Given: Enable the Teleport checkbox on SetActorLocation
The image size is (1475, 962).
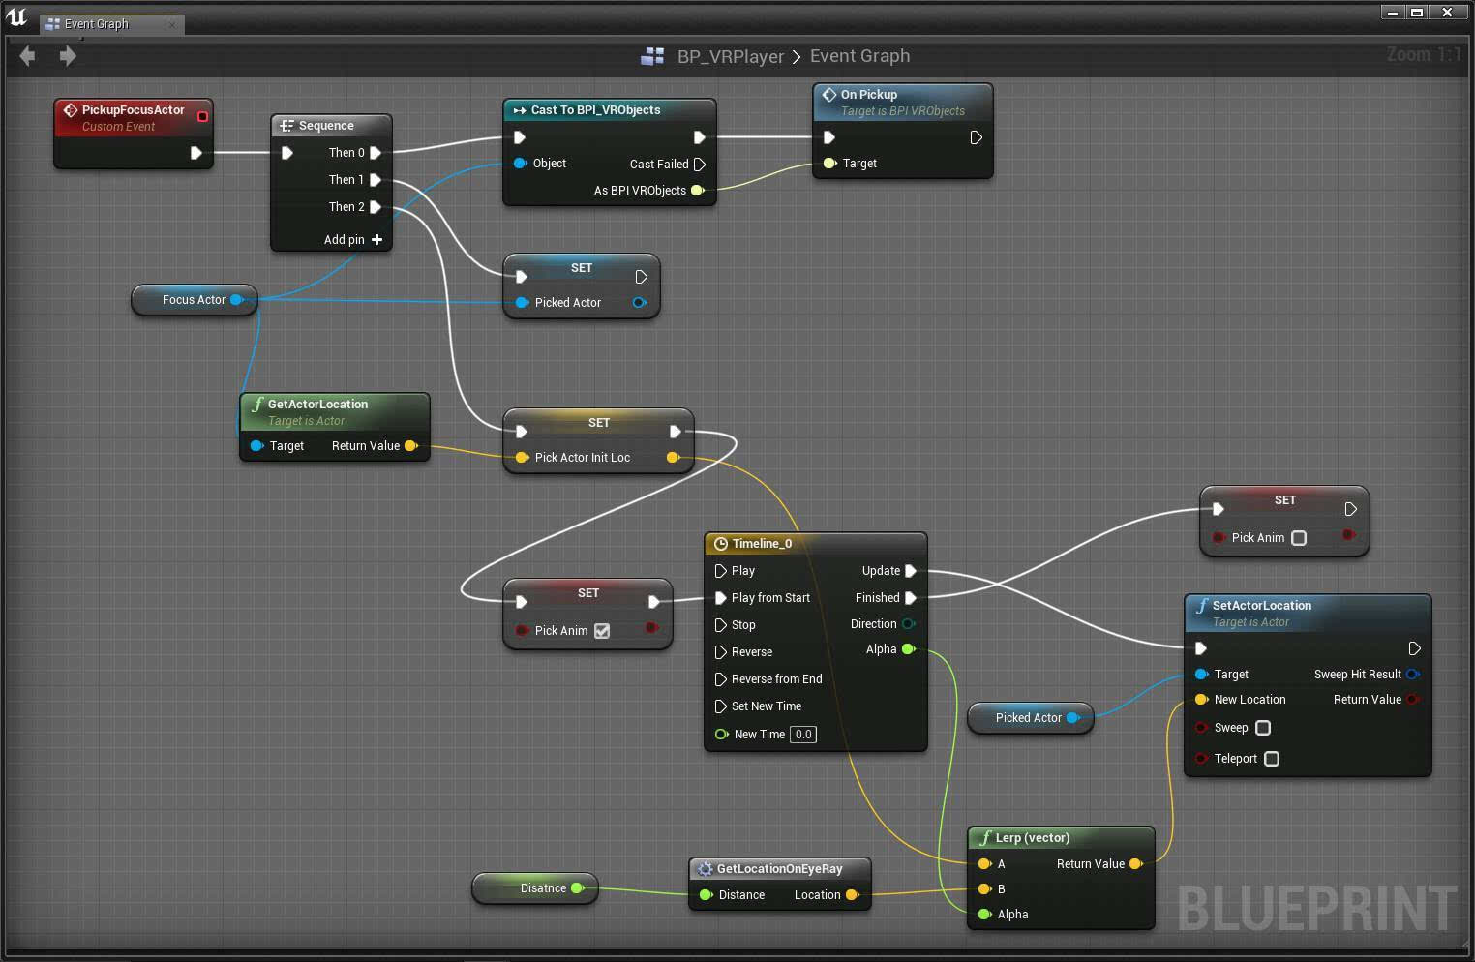Looking at the screenshot, I should [1272, 759].
